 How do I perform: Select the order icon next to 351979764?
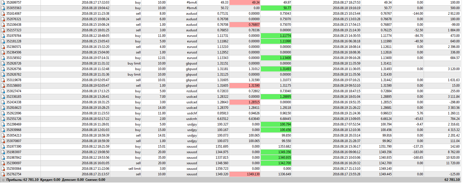coord(3,36)
